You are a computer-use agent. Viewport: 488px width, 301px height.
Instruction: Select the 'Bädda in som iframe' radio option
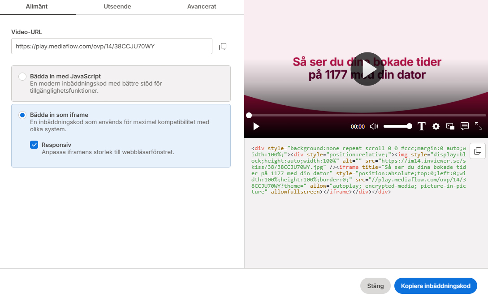(22, 115)
